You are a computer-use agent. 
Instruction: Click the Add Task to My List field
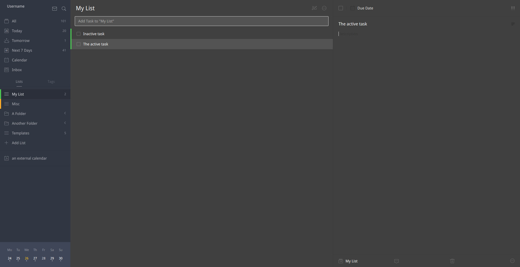click(201, 21)
